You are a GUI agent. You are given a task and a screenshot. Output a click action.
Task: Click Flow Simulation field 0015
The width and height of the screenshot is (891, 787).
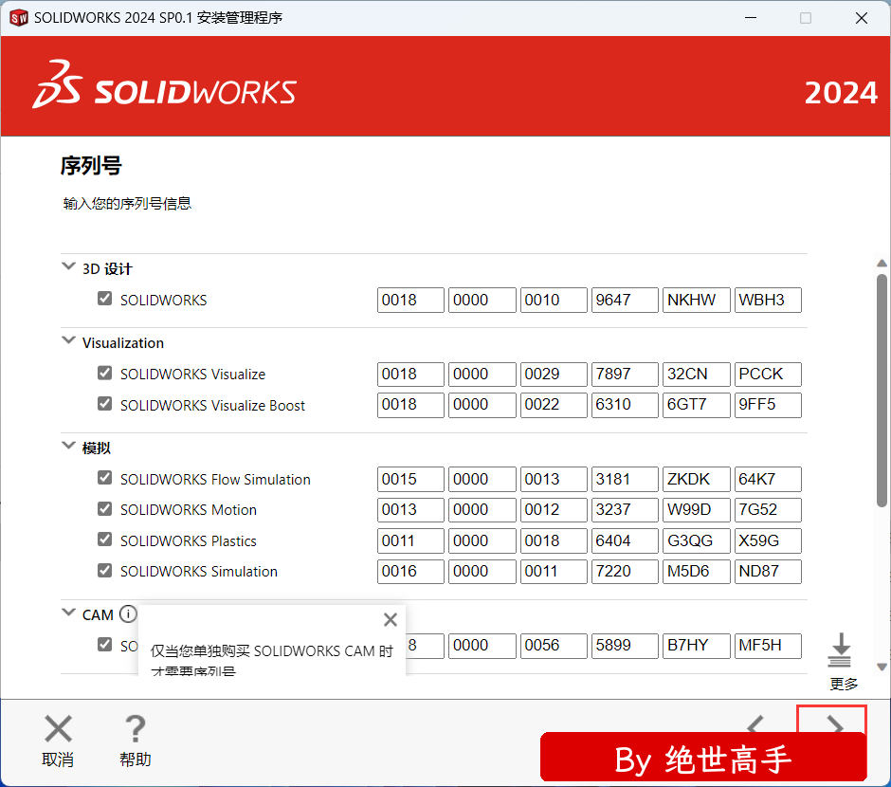tap(410, 480)
